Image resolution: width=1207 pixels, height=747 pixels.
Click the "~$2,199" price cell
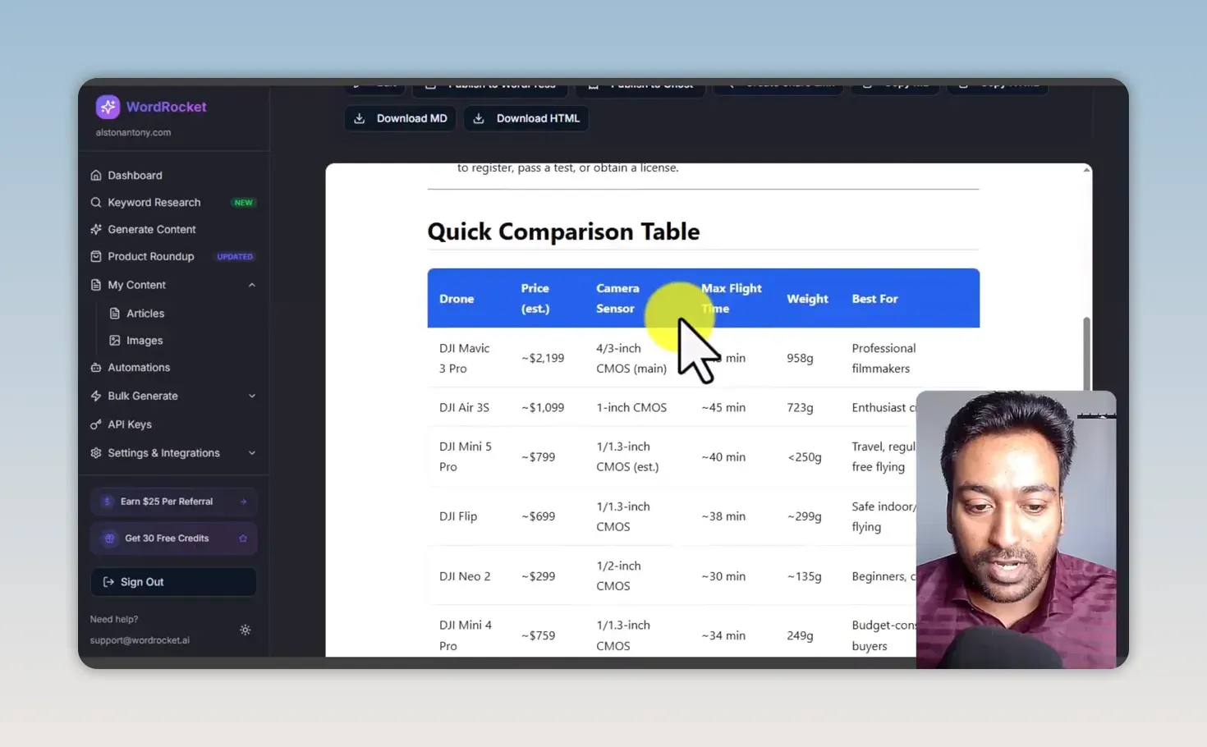(543, 358)
